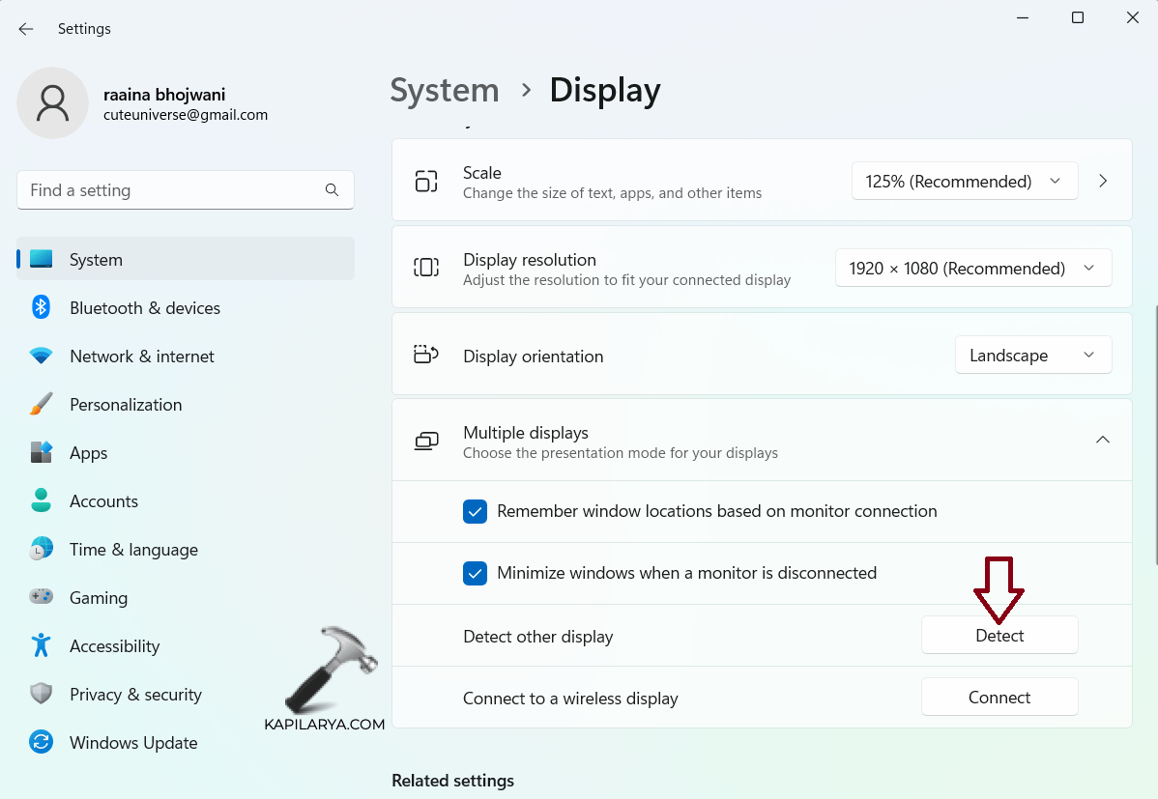Screen dimensions: 1158x799
Task: Click the Privacy & security icon
Action: click(x=43, y=694)
